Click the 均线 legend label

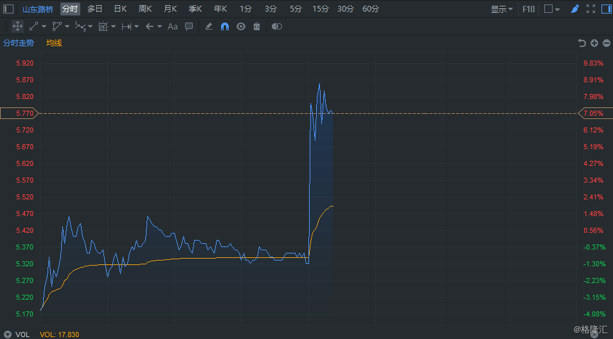[54, 43]
